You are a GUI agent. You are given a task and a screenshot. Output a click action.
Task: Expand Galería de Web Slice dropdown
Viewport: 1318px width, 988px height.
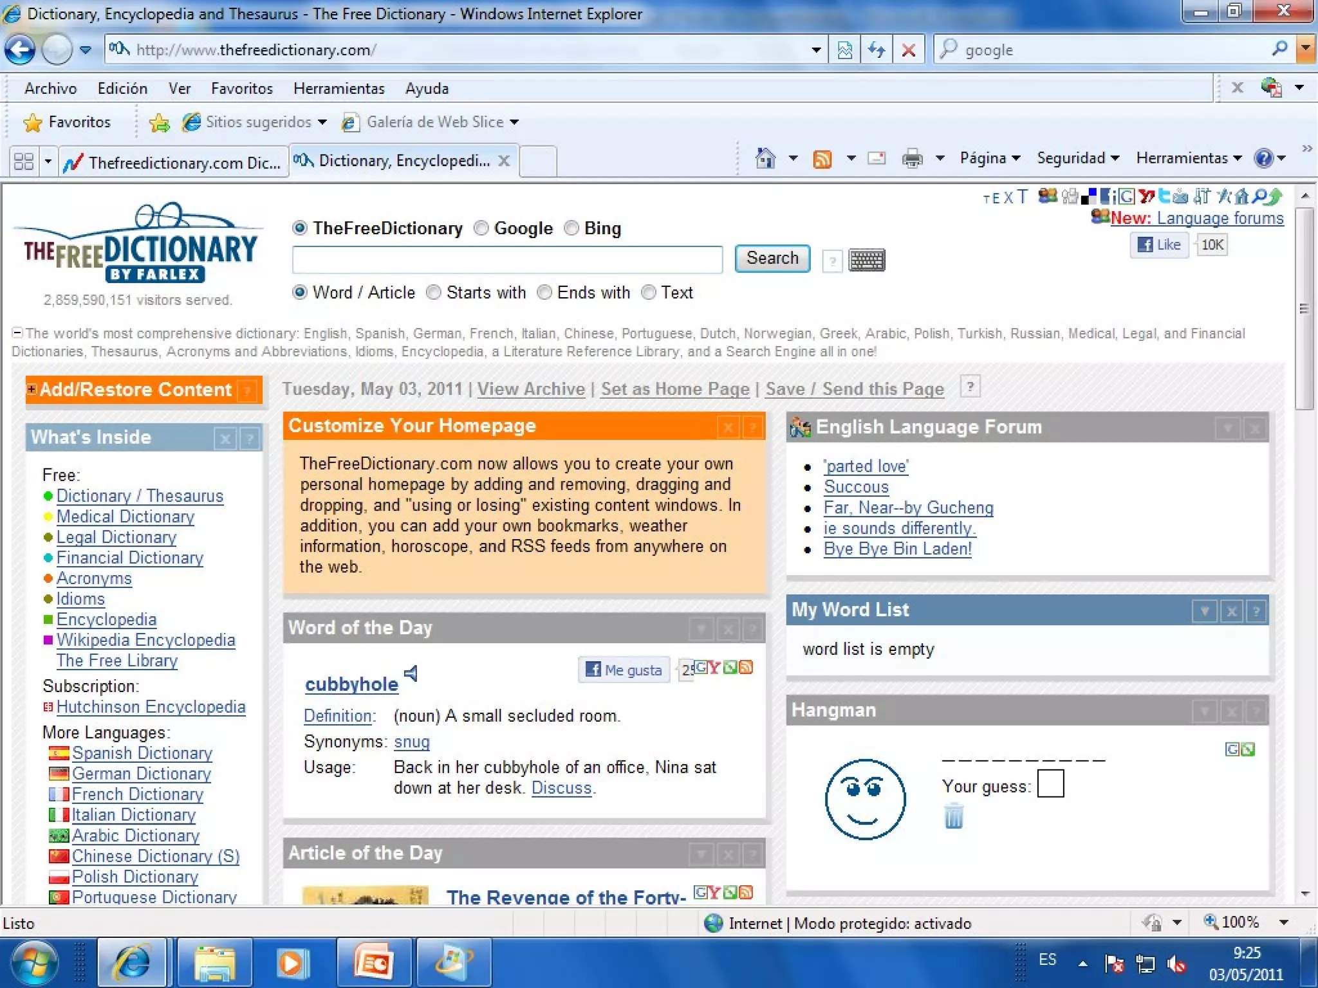(x=514, y=122)
